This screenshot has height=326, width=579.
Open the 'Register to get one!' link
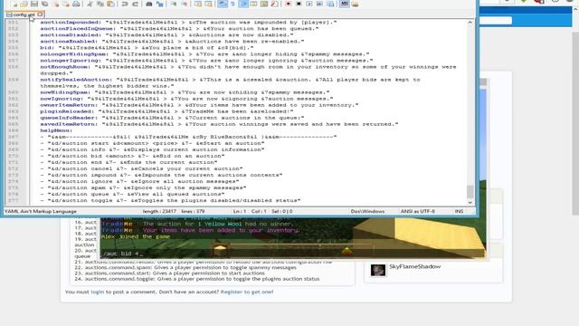[x=247, y=292]
